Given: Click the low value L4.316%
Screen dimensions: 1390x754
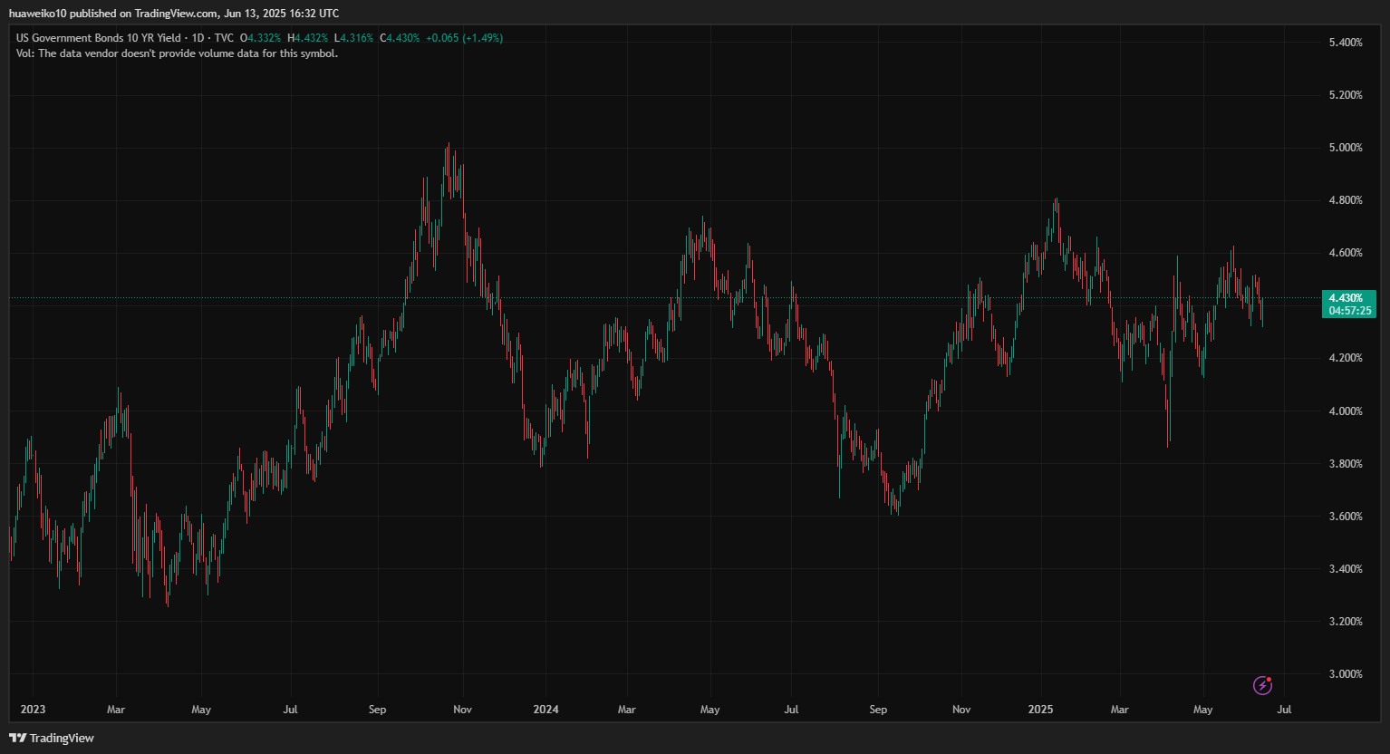Looking at the screenshot, I should tap(353, 38).
